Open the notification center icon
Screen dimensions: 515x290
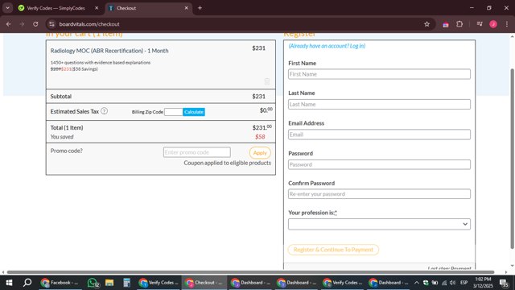pyautogui.click(x=504, y=283)
